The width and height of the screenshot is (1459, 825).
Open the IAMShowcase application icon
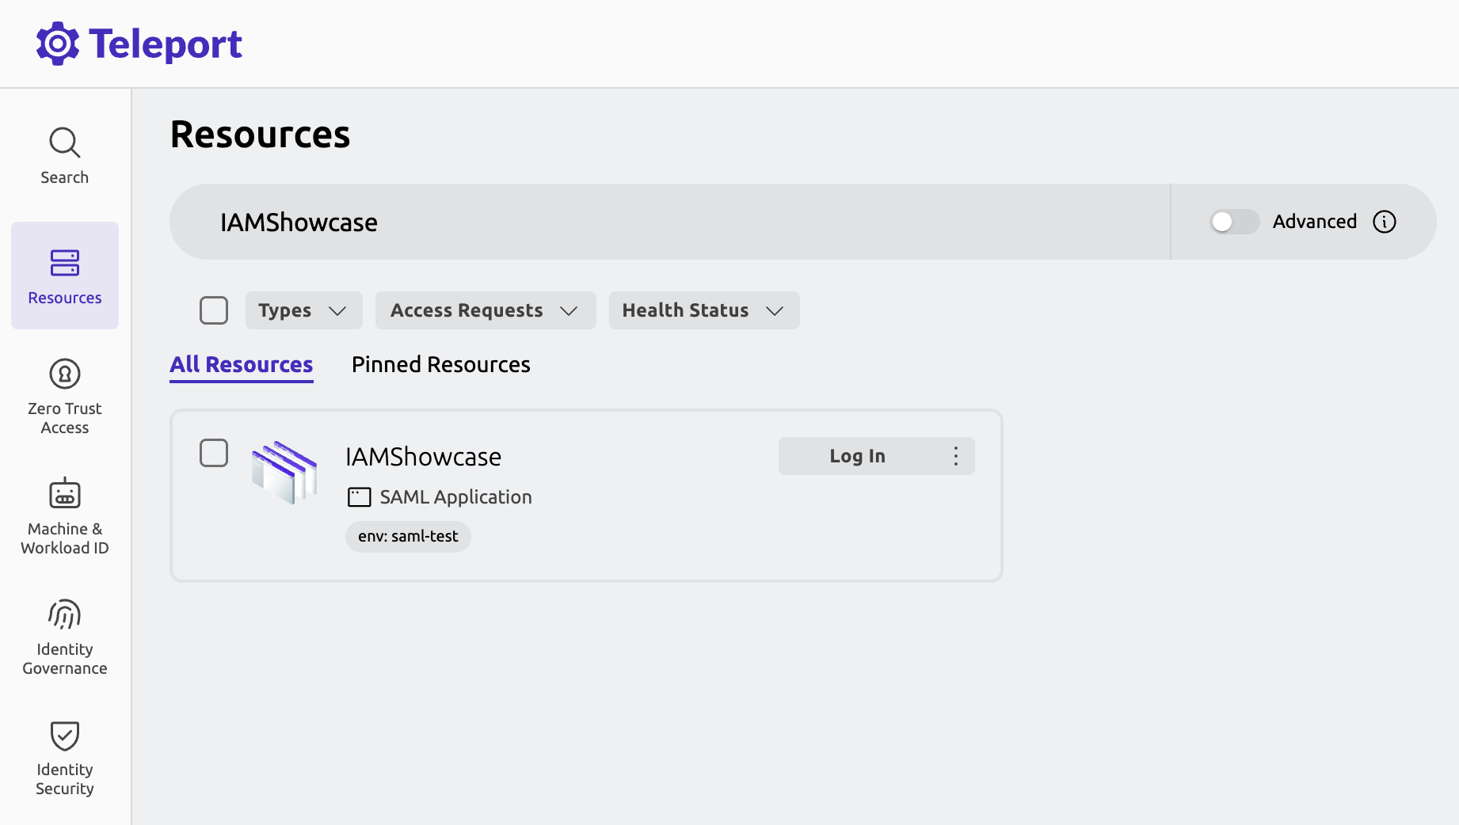(284, 473)
